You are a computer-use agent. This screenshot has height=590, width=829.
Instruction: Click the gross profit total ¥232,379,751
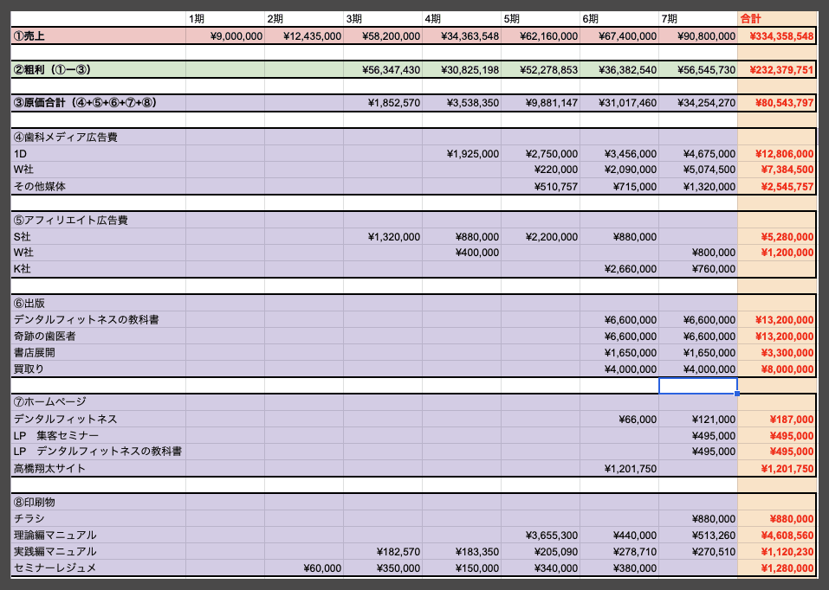(777, 69)
